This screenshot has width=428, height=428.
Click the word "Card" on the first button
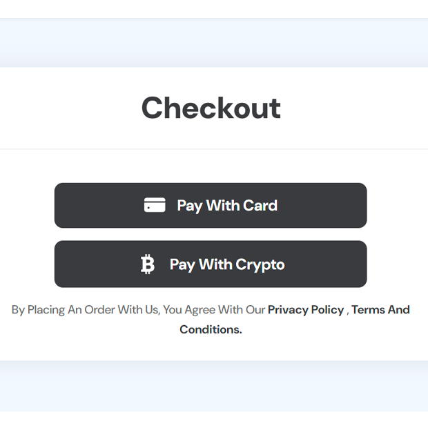261,206
